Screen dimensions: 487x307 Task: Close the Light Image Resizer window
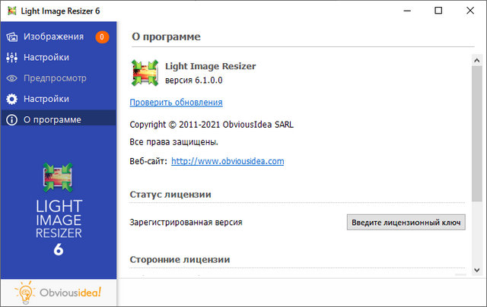pos(471,11)
